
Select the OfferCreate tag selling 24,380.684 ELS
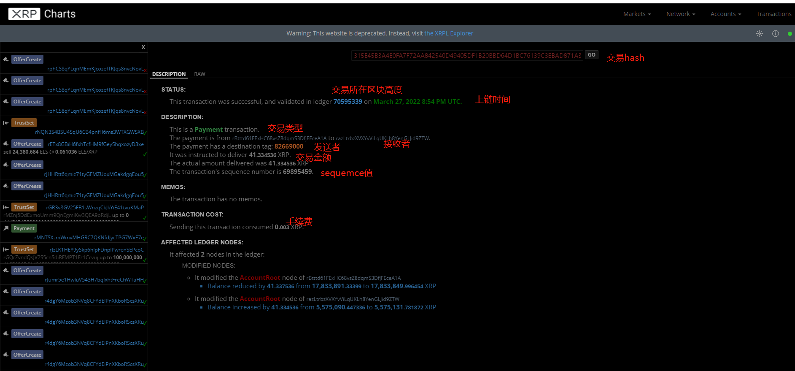click(x=27, y=144)
